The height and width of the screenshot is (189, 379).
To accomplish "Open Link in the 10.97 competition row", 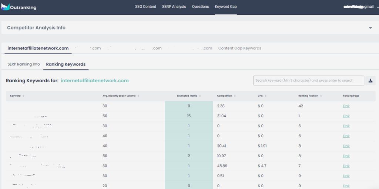I will click(x=346, y=156).
